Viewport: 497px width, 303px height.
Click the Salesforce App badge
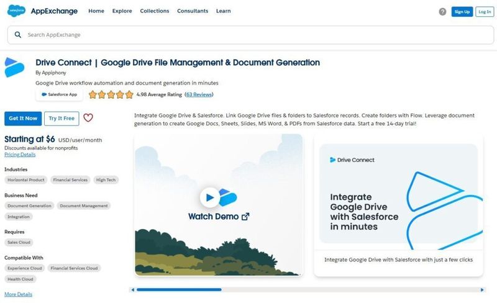click(x=59, y=94)
